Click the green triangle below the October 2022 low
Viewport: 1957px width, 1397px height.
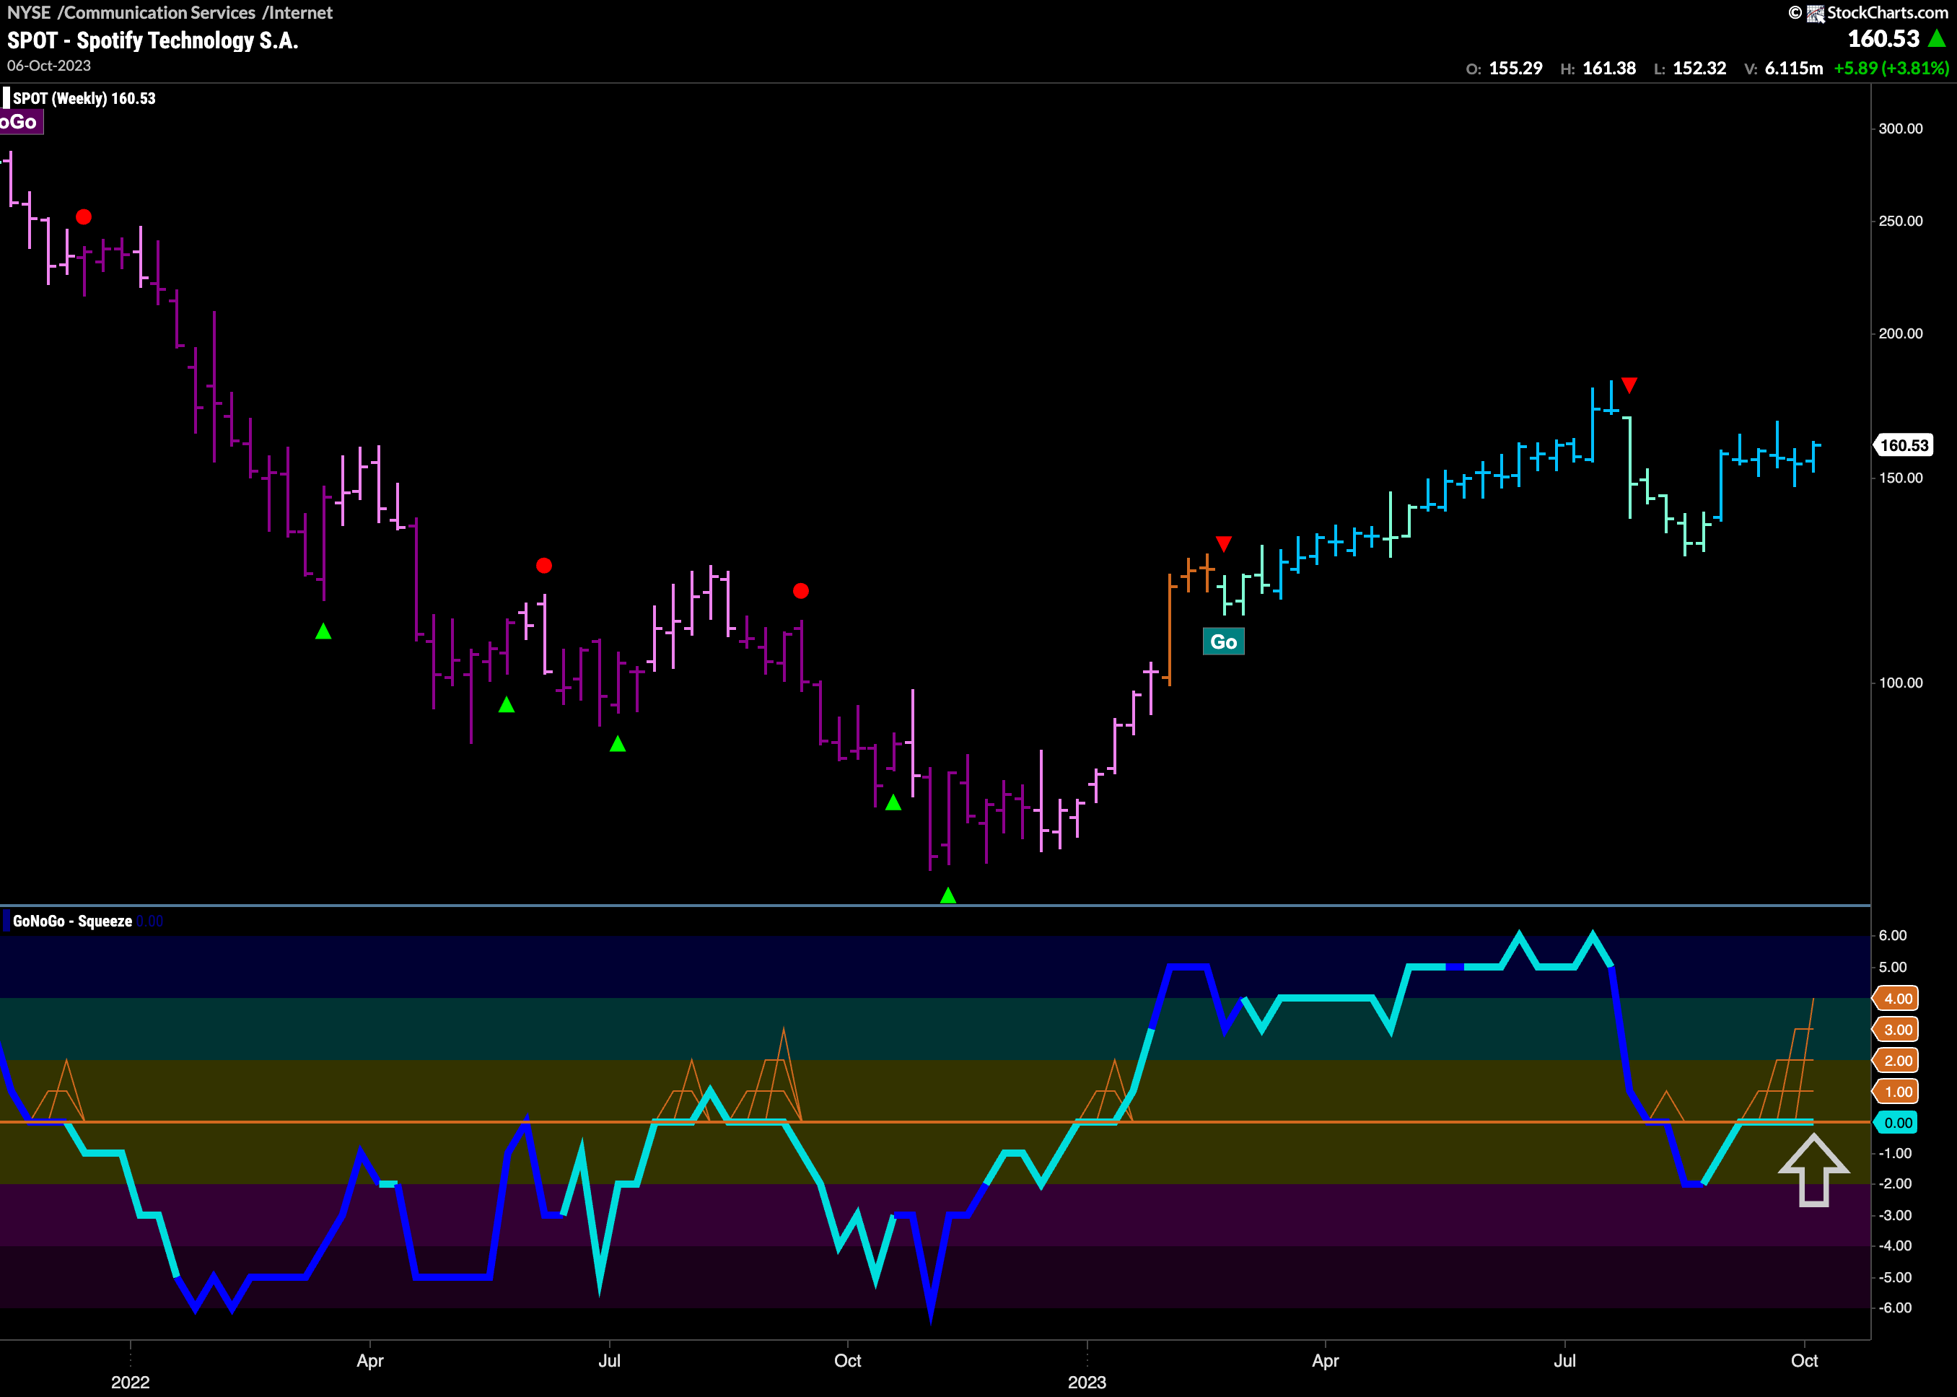point(894,802)
